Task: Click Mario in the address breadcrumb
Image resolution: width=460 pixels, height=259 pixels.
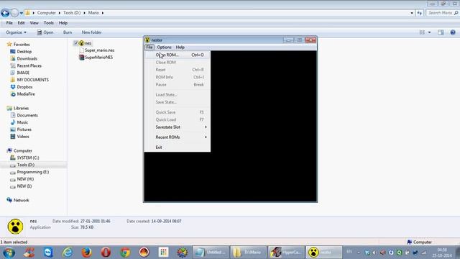Action: (x=93, y=13)
